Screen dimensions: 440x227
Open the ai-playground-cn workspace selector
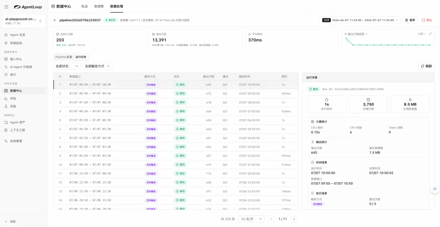click(x=24, y=21)
